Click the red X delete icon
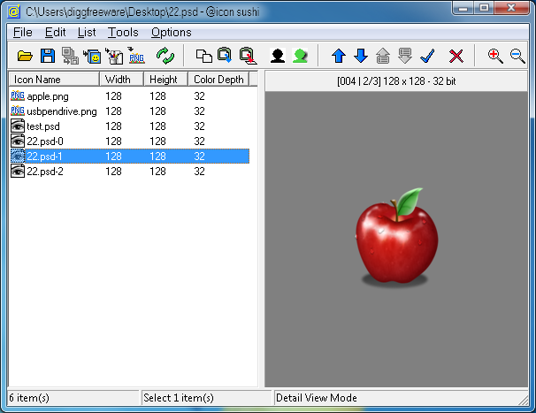The width and height of the screenshot is (536, 413). (x=456, y=56)
